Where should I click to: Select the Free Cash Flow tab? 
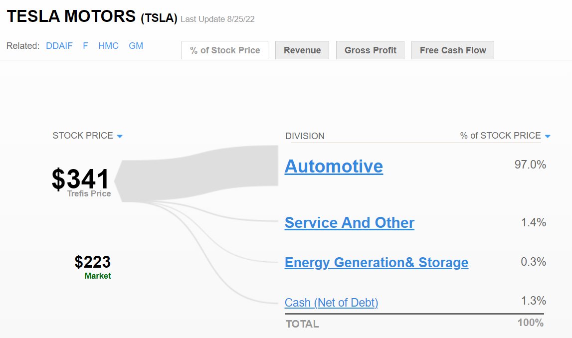point(453,50)
